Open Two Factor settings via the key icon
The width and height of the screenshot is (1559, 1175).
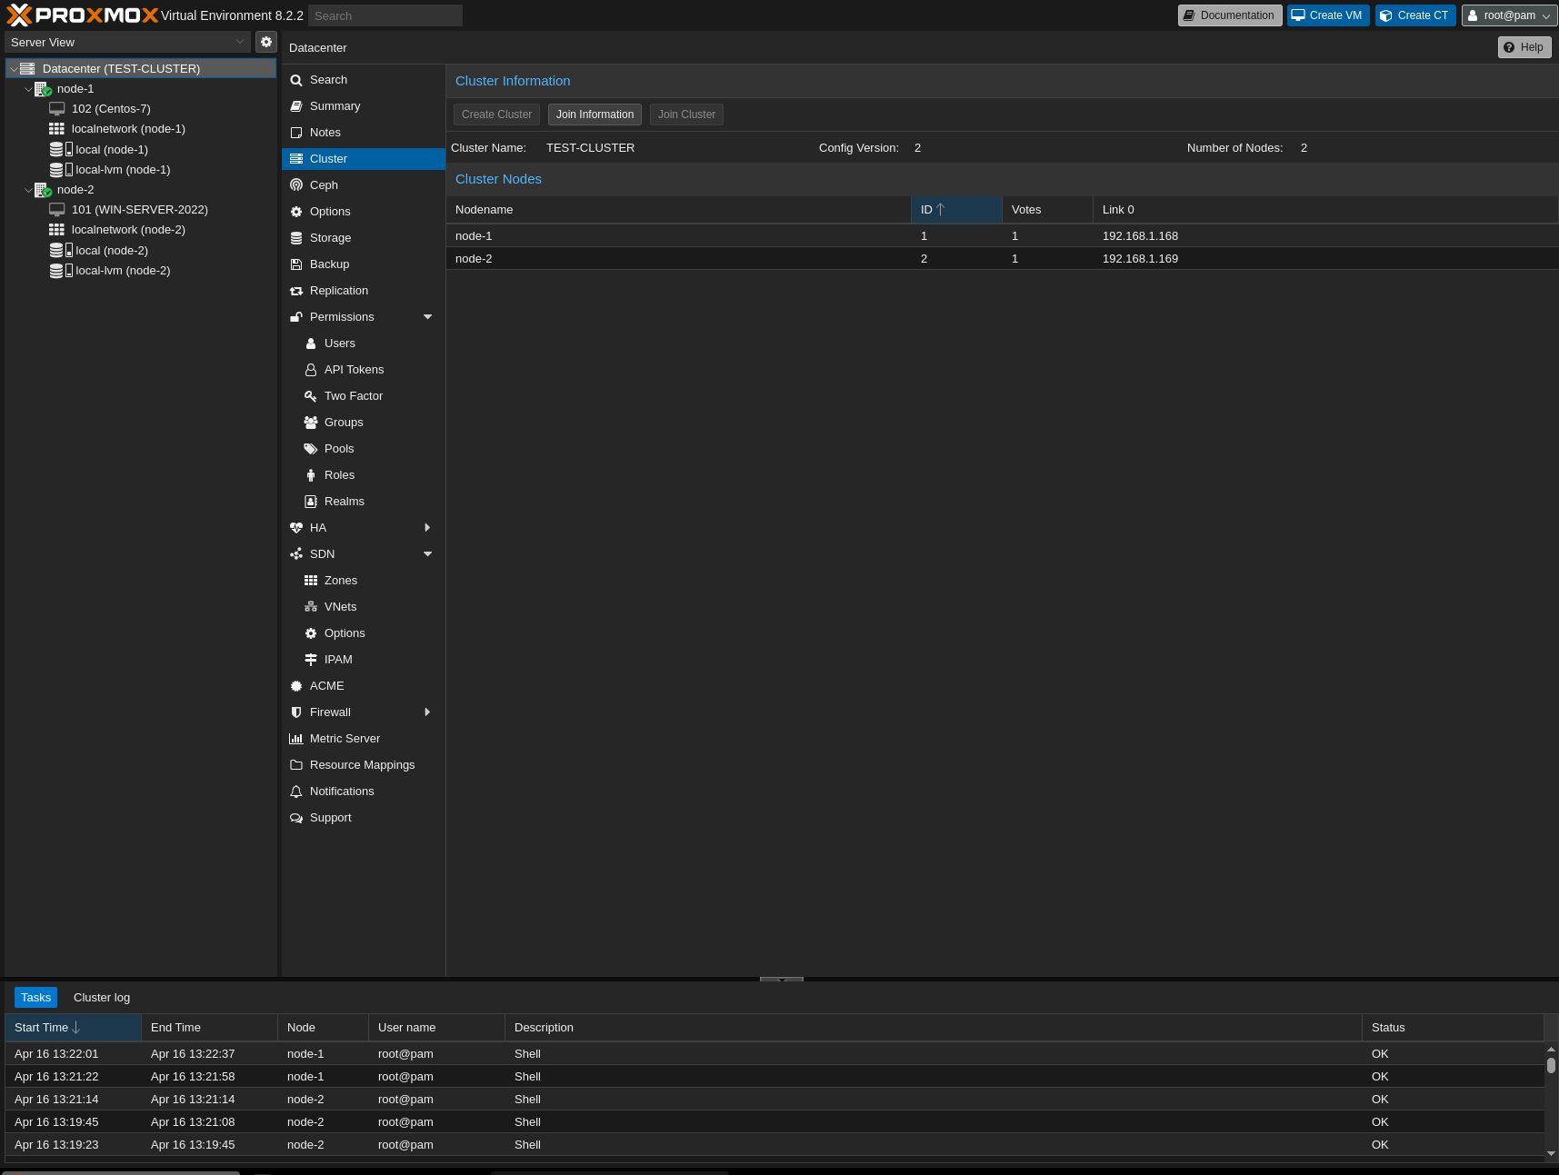tap(311, 395)
